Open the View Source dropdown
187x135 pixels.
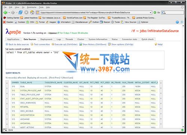129,22
